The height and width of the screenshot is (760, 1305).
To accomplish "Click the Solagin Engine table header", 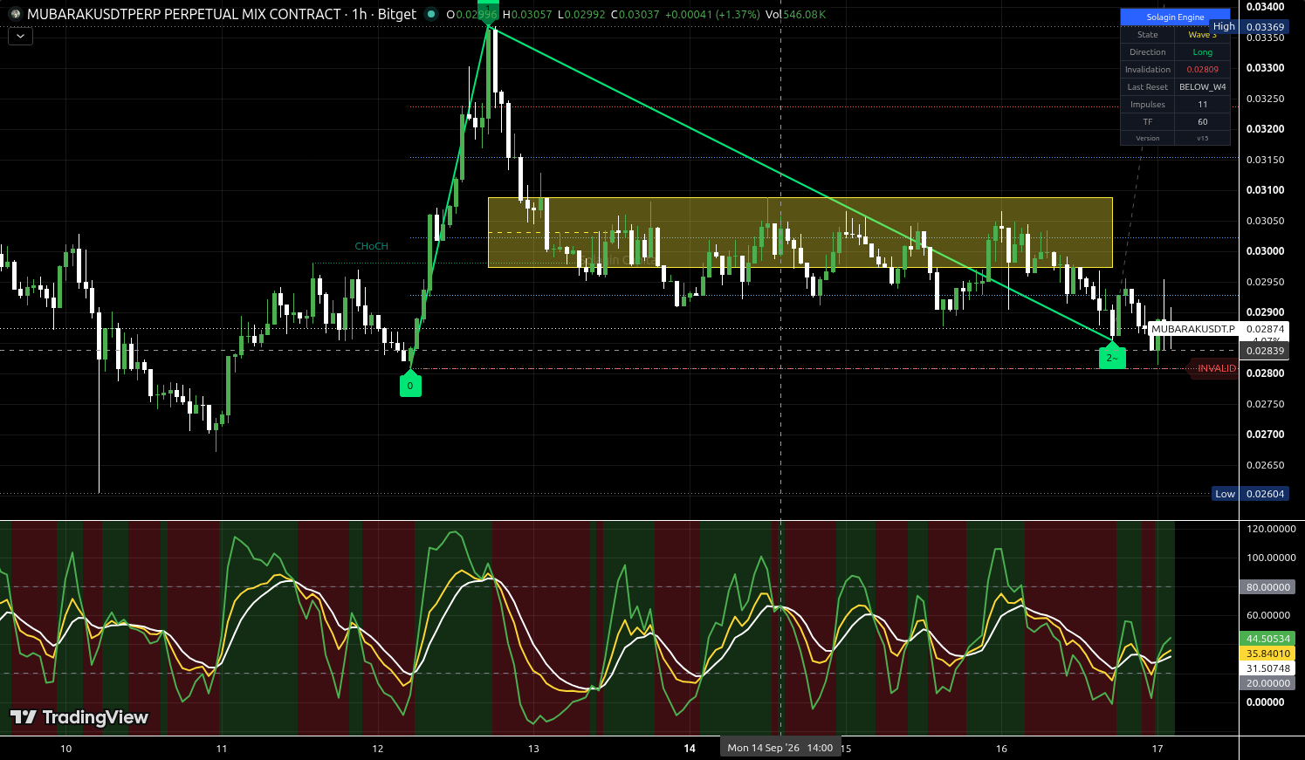I will [x=1175, y=17].
